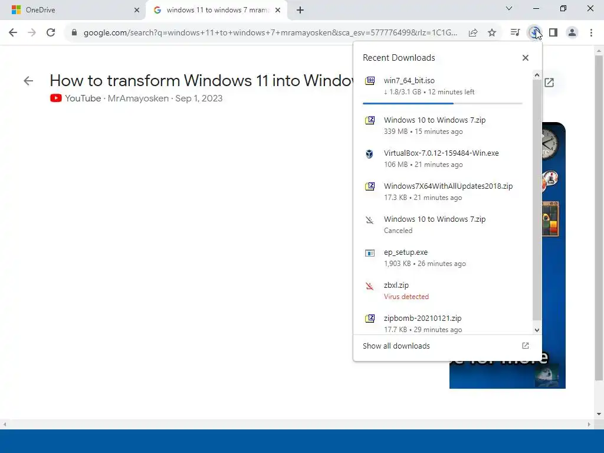604x453 pixels.
Task: Click open-in-new-tab icon beside Show all downloads
Action: (526, 346)
